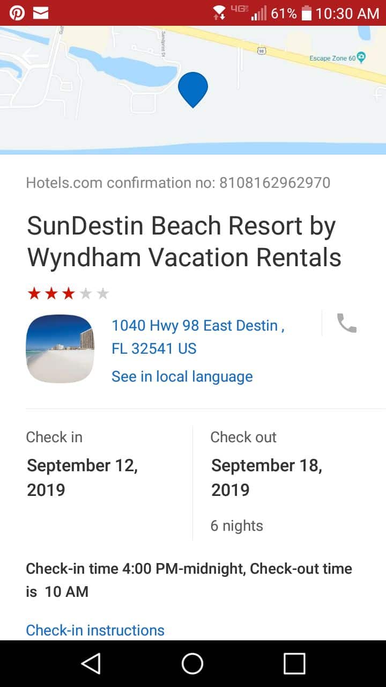This screenshot has height=687, width=386.
Task: Tap the September 18 check-out date
Action: (x=266, y=477)
